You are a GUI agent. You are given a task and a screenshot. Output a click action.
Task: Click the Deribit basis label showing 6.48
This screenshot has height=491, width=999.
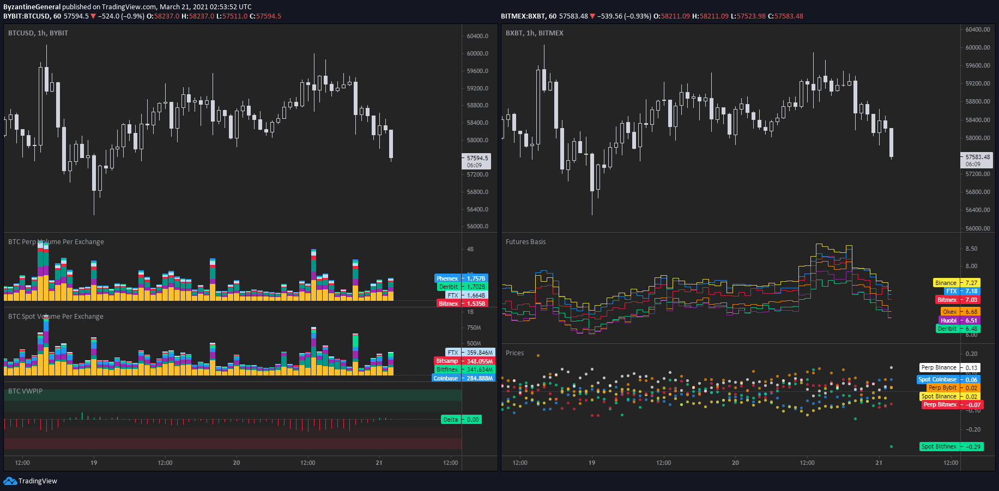[947, 329]
